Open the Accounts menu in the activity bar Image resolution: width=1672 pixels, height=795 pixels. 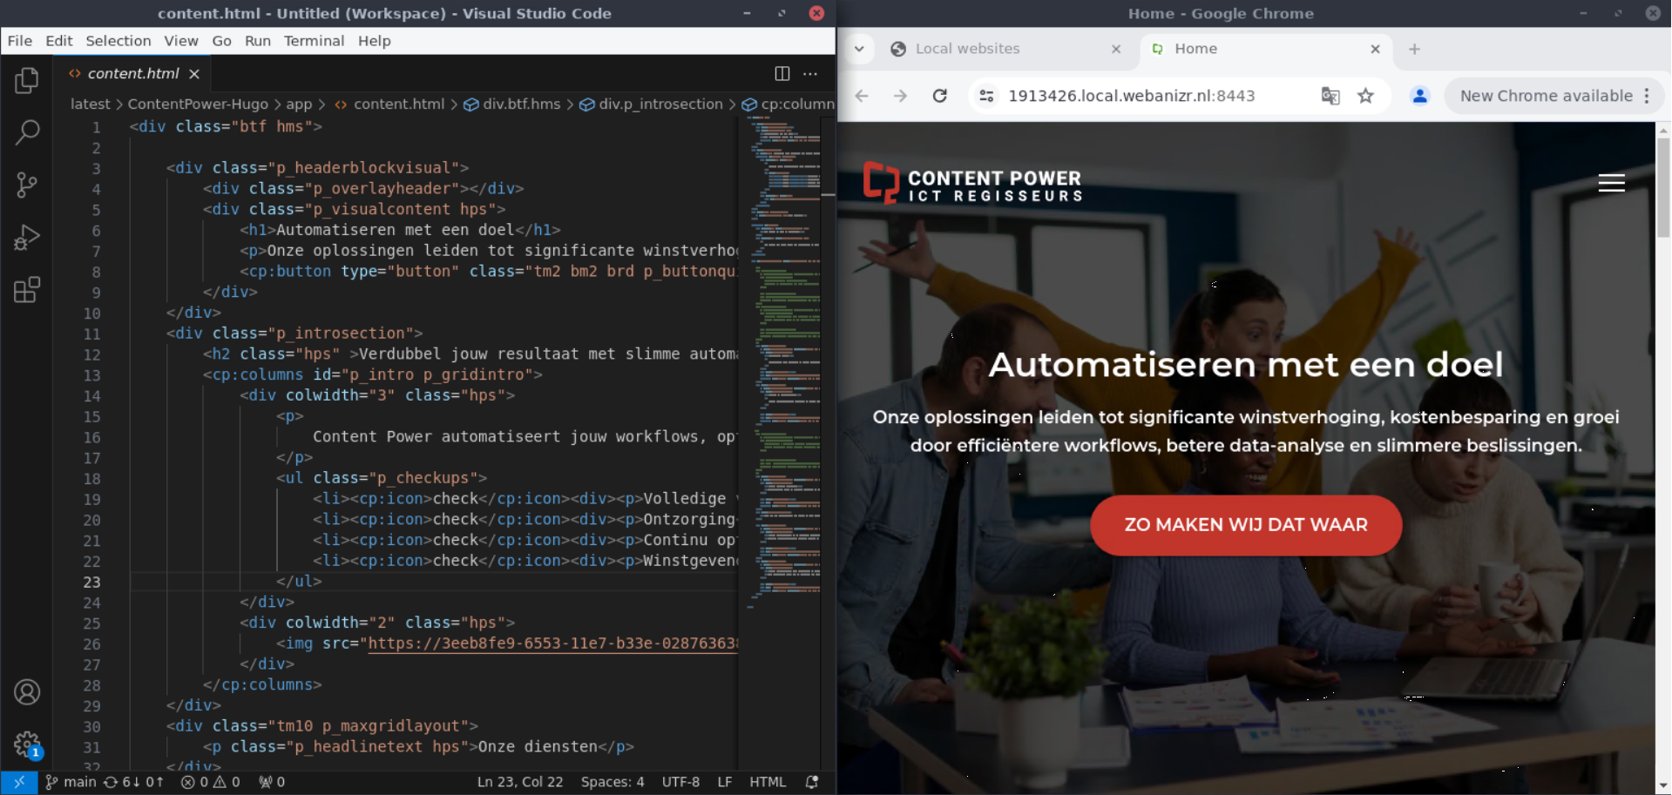pyautogui.click(x=27, y=692)
